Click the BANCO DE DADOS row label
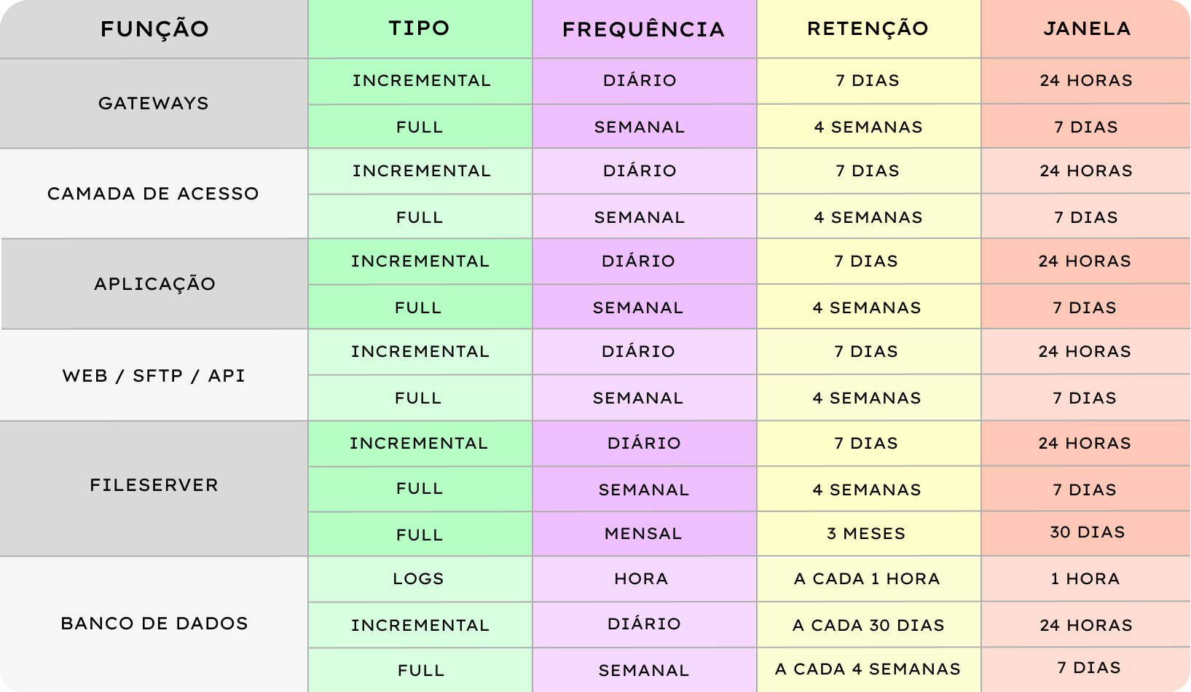This screenshot has width=1191, height=692. tap(154, 624)
